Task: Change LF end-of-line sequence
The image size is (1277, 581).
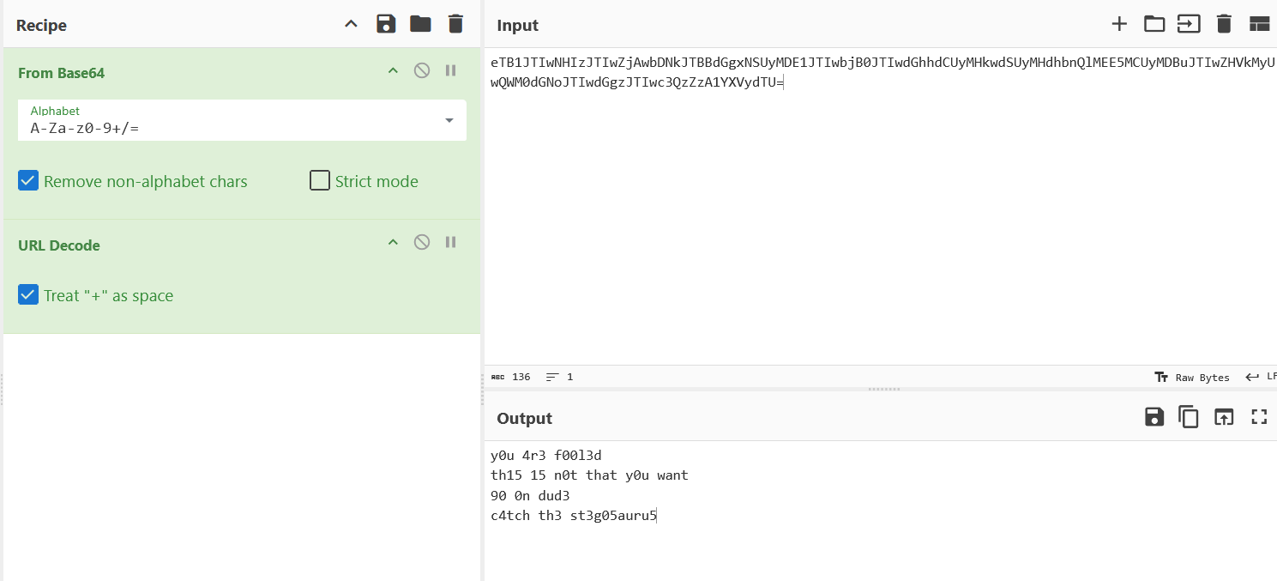Action: tap(1262, 377)
